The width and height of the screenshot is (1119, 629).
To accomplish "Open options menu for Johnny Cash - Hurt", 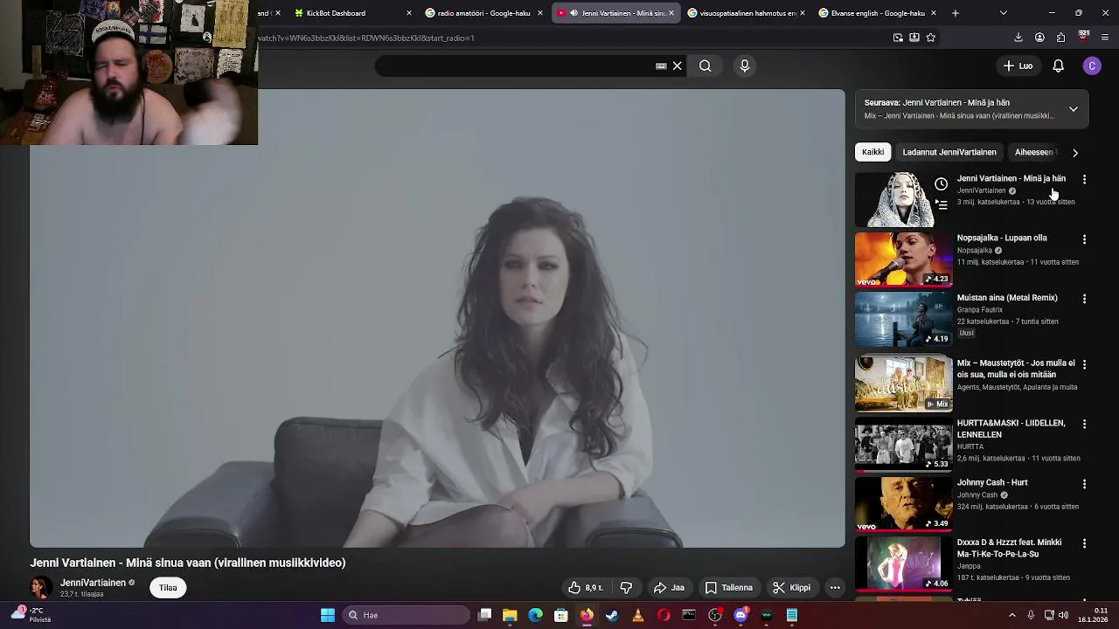I will [x=1084, y=484].
